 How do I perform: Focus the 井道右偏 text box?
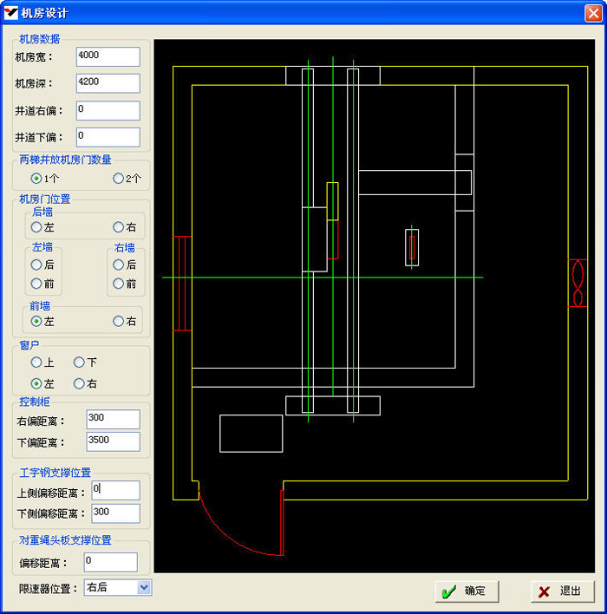click(108, 110)
